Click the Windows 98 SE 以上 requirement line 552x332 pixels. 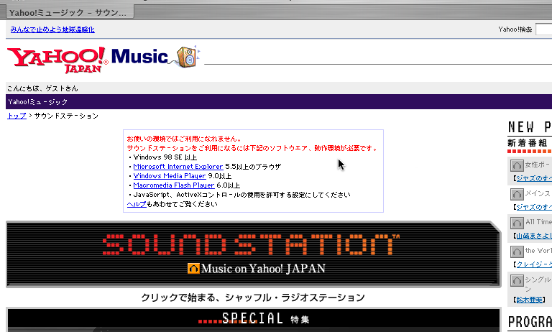coord(165,157)
